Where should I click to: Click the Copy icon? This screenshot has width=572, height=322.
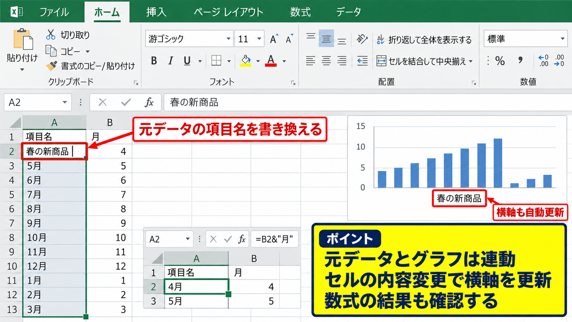[x=51, y=51]
